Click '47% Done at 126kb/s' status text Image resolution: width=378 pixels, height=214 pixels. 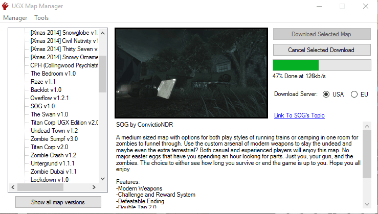(299, 76)
